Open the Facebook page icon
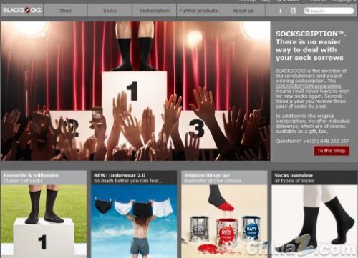This screenshot has width=358, height=258. point(281,11)
